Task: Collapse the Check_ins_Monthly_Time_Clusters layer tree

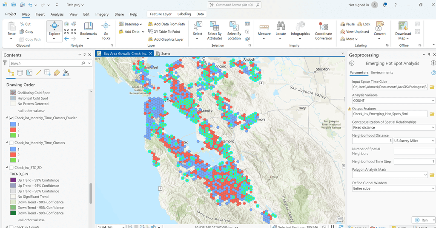Action: coord(7,143)
